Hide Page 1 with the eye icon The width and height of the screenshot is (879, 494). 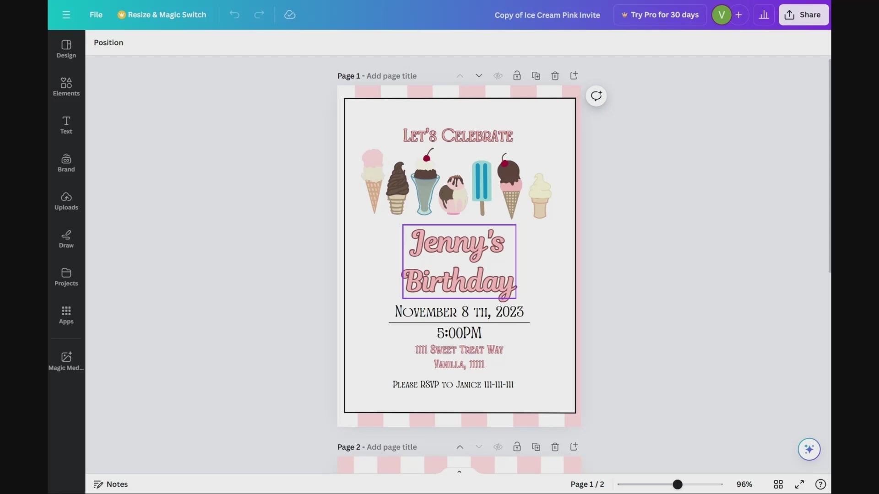498,75
